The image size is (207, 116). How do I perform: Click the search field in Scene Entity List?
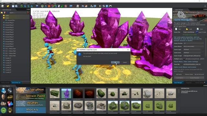(x=17, y=13)
